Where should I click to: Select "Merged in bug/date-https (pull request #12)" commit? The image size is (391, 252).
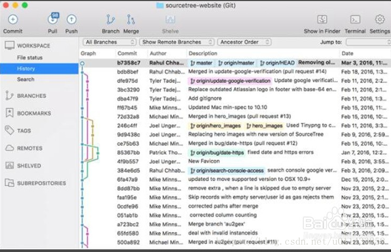click(x=243, y=143)
